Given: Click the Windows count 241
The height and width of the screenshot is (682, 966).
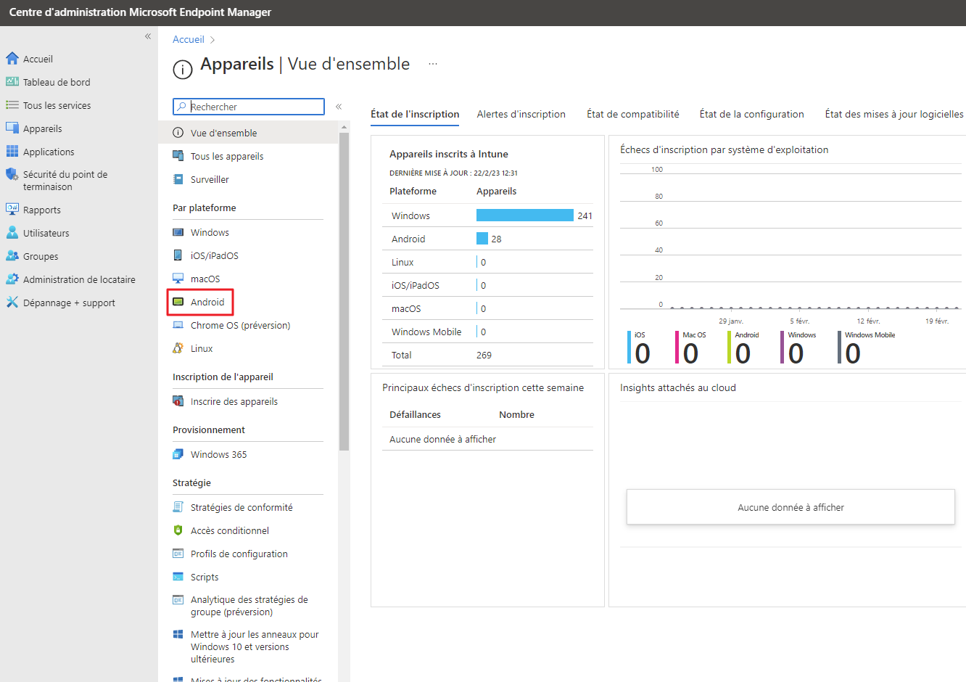Looking at the screenshot, I should tap(585, 215).
